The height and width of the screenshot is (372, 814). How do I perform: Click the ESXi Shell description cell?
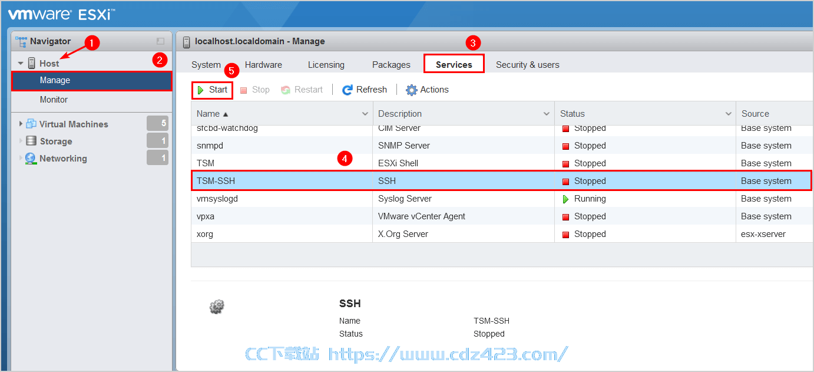464,163
